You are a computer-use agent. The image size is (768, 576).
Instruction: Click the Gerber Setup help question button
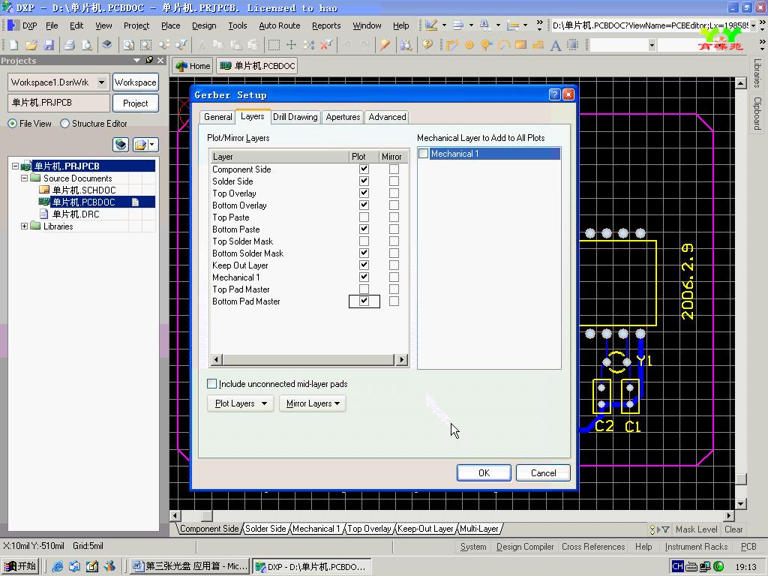click(554, 94)
